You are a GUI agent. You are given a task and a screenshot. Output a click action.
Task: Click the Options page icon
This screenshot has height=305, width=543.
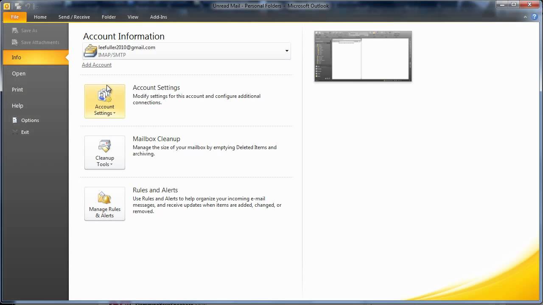(15, 120)
